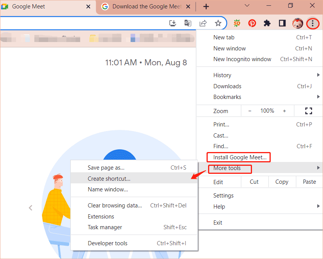Screen dimensions: 323x259
Task: Switch to the Google Meet tab
Action: [48, 7]
